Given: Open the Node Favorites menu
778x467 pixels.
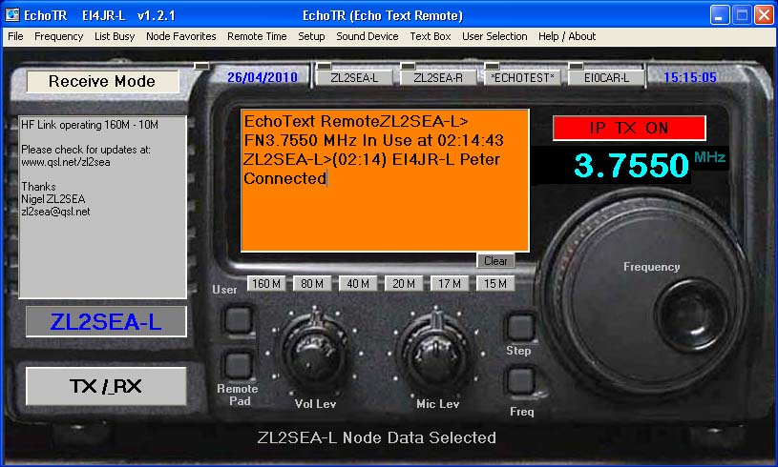Looking at the screenshot, I should pyautogui.click(x=181, y=36).
